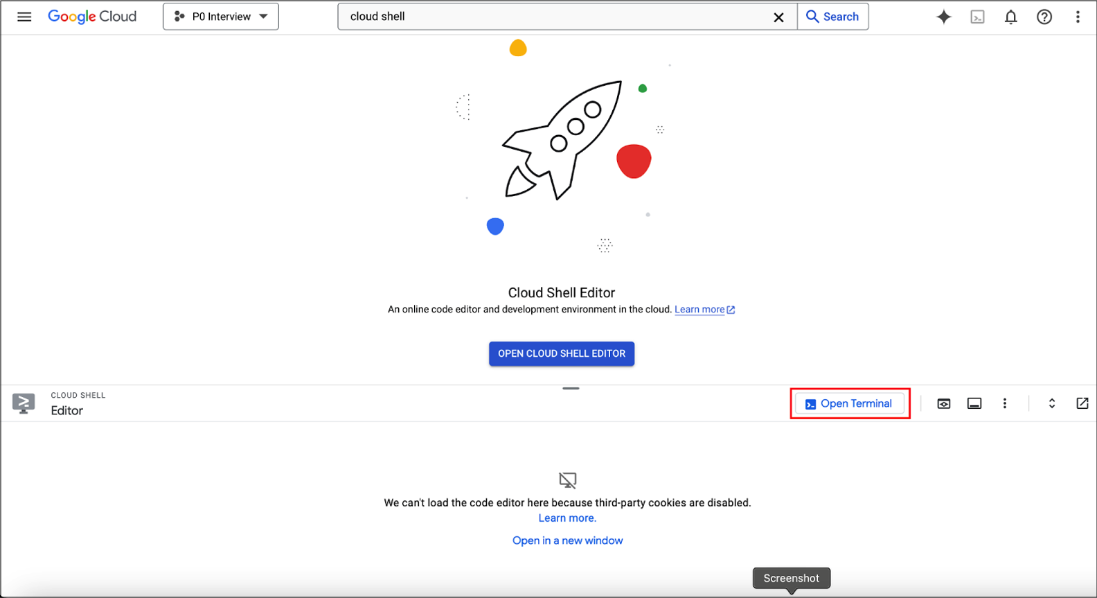
Task: Expand the P0 Interview project selector
Action: [221, 17]
